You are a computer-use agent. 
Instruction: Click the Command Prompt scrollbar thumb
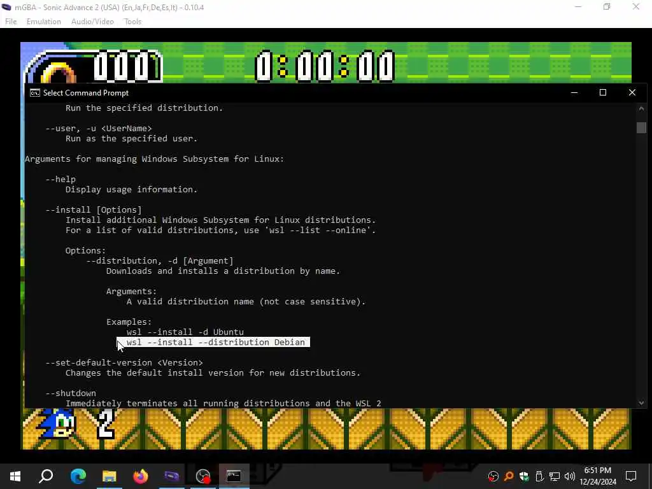pyautogui.click(x=641, y=127)
